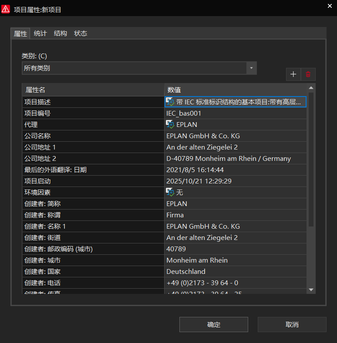The height and width of the screenshot is (343, 337).
Task: Select 创建者: 电话 property name
Action: click(93, 283)
